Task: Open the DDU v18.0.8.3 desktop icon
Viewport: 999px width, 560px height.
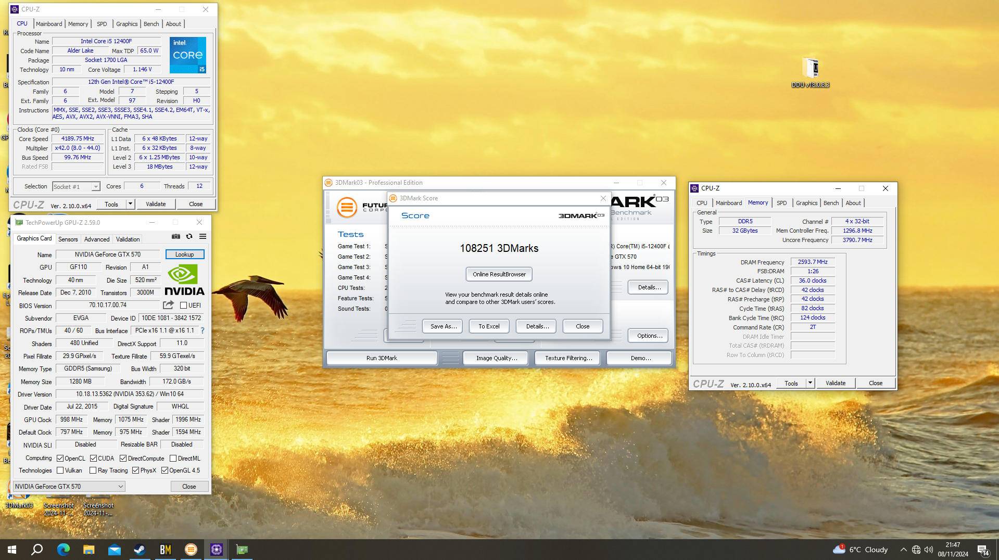Action: pos(811,73)
